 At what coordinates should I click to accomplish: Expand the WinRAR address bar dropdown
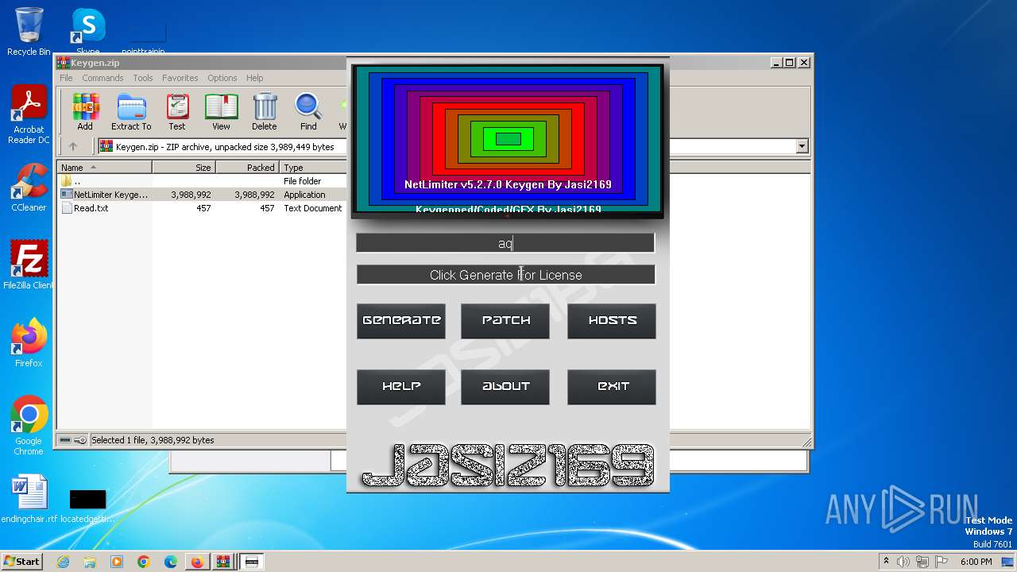[802, 146]
